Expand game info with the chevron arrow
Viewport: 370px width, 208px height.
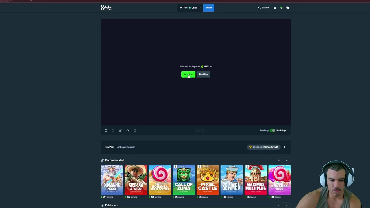pos(284,147)
